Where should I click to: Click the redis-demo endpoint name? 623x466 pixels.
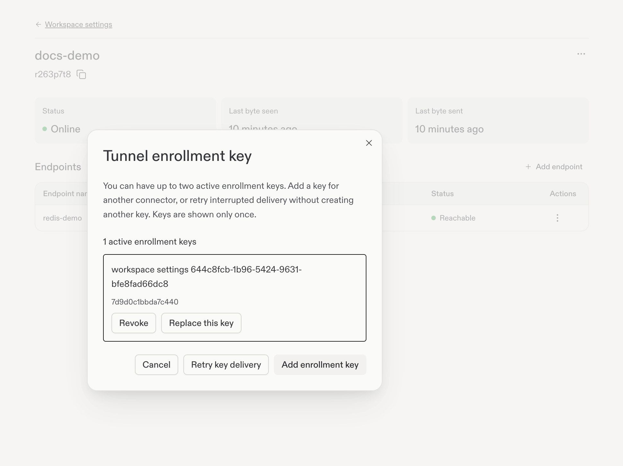(62, 218)
